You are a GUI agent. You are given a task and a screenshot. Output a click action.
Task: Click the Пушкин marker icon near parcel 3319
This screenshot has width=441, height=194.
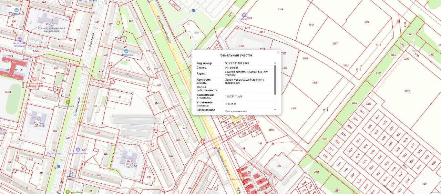244,15
